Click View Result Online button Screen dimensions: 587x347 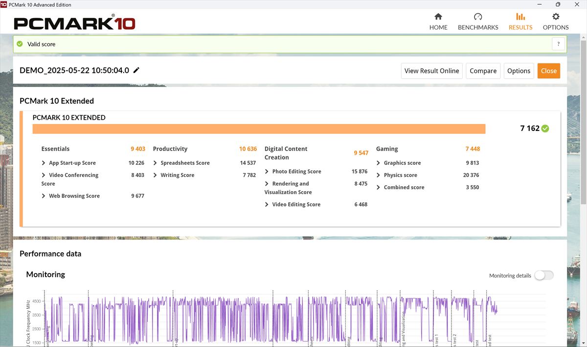[x=431, y=71]
